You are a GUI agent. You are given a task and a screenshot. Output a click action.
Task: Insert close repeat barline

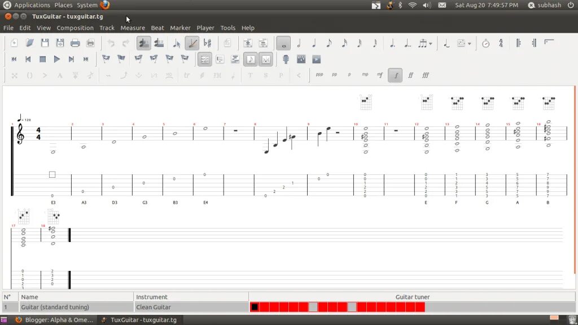(534, 43)
